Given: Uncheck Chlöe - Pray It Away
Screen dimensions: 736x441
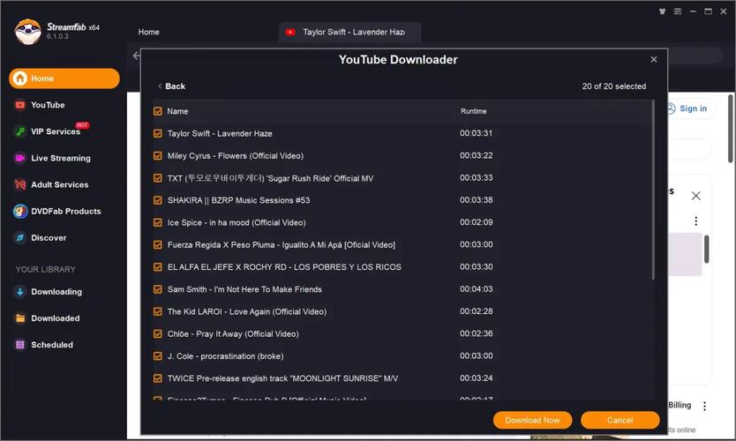Looking at the screenshot, I should pos(158,334).
